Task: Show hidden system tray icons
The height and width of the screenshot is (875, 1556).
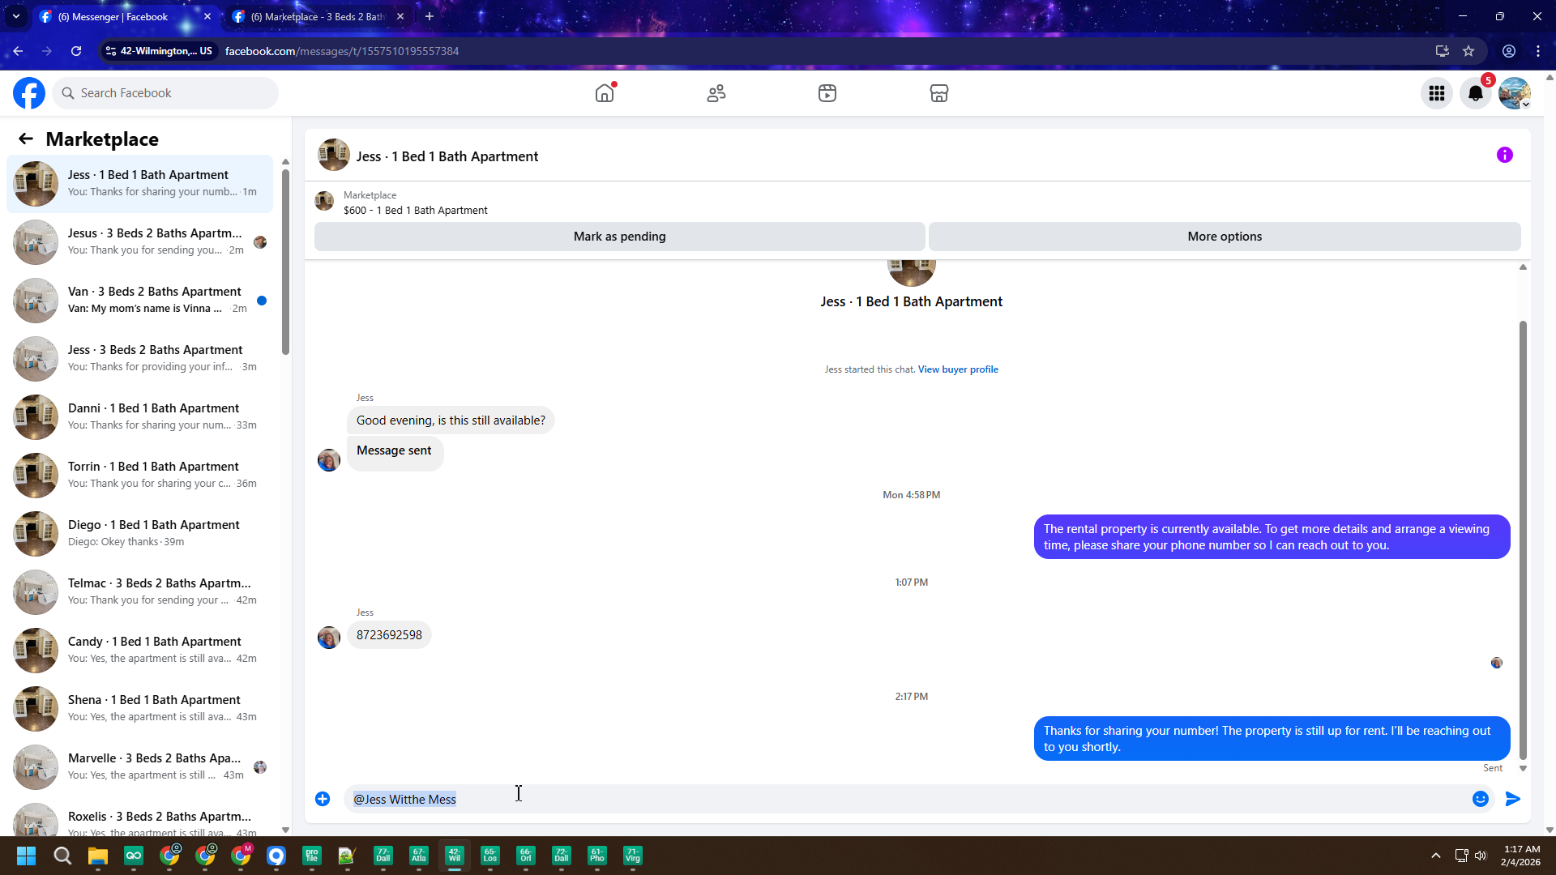Action: [x=1435, y=856]
